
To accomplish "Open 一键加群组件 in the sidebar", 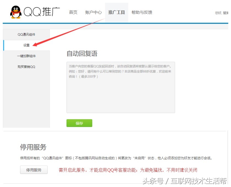I will 26,56.
